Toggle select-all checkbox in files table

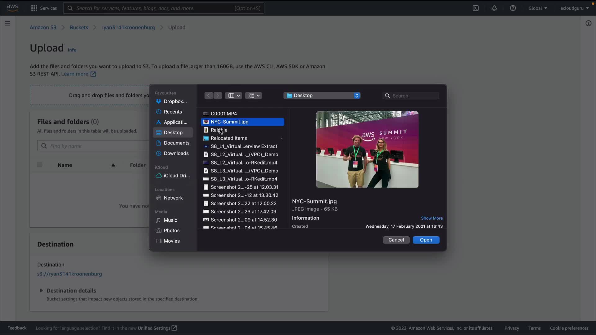point(40,165)
